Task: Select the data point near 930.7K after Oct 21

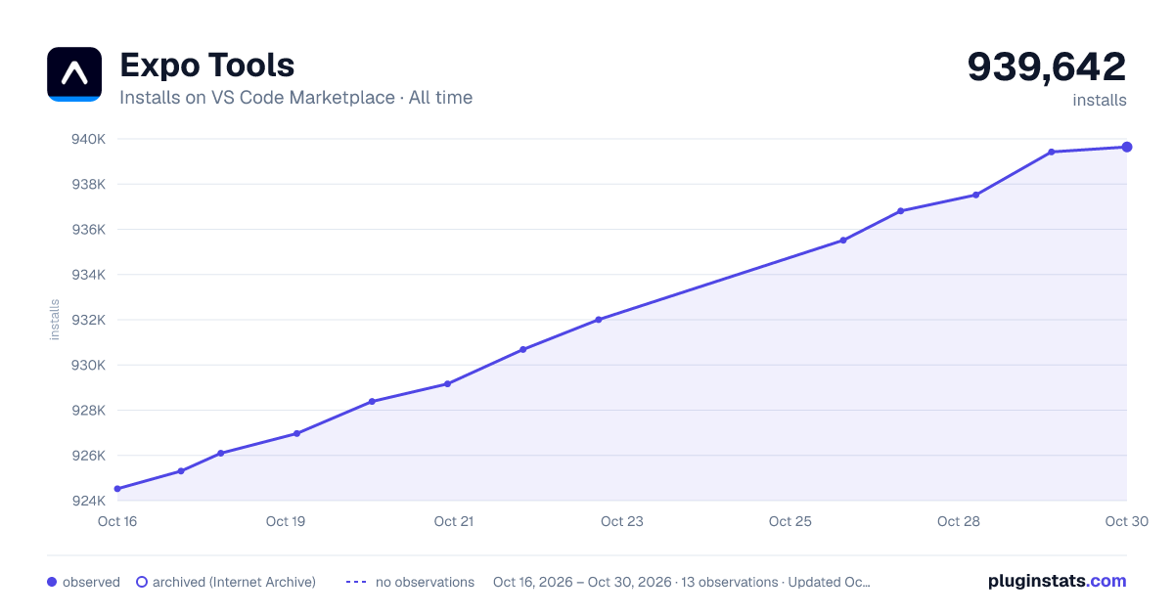Action: [x=523, y=349]
